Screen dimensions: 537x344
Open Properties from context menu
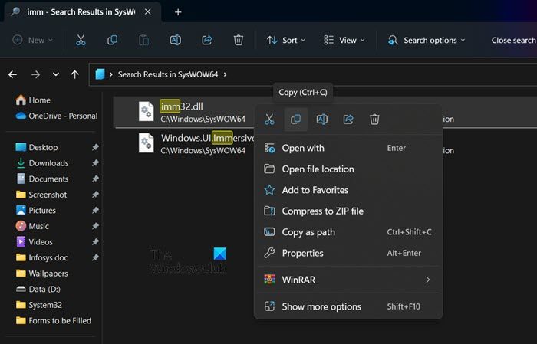348,253
